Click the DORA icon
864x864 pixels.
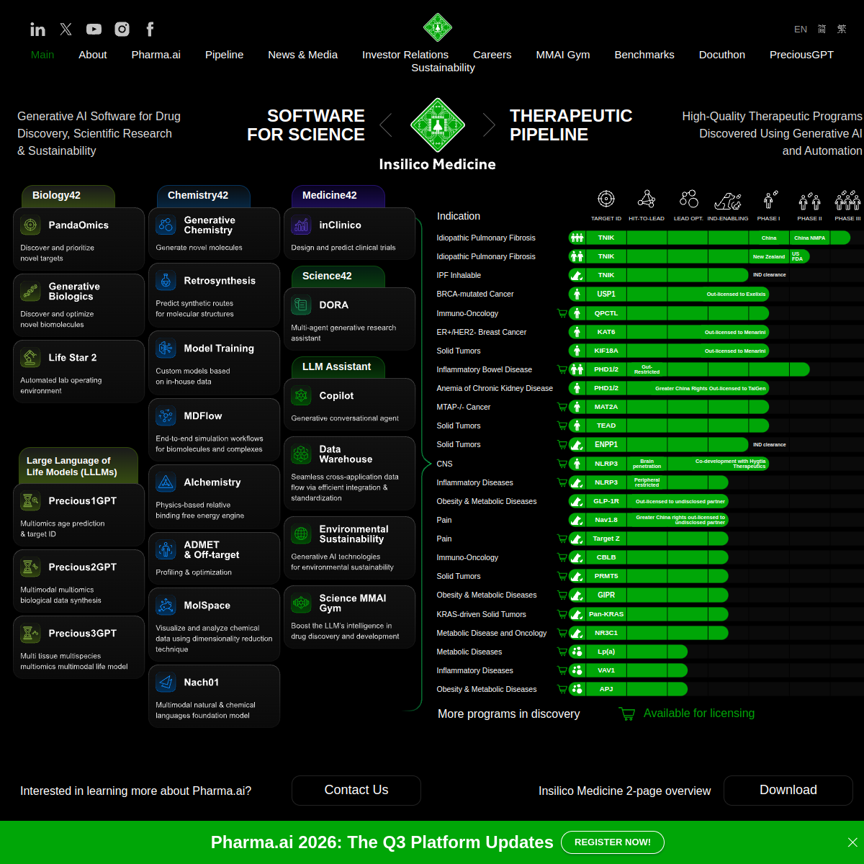(x=301, y=305)
